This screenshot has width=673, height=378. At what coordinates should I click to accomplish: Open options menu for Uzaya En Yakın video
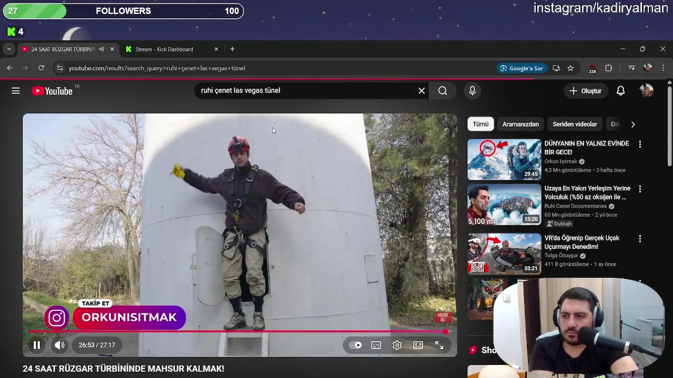click(640, 189)
